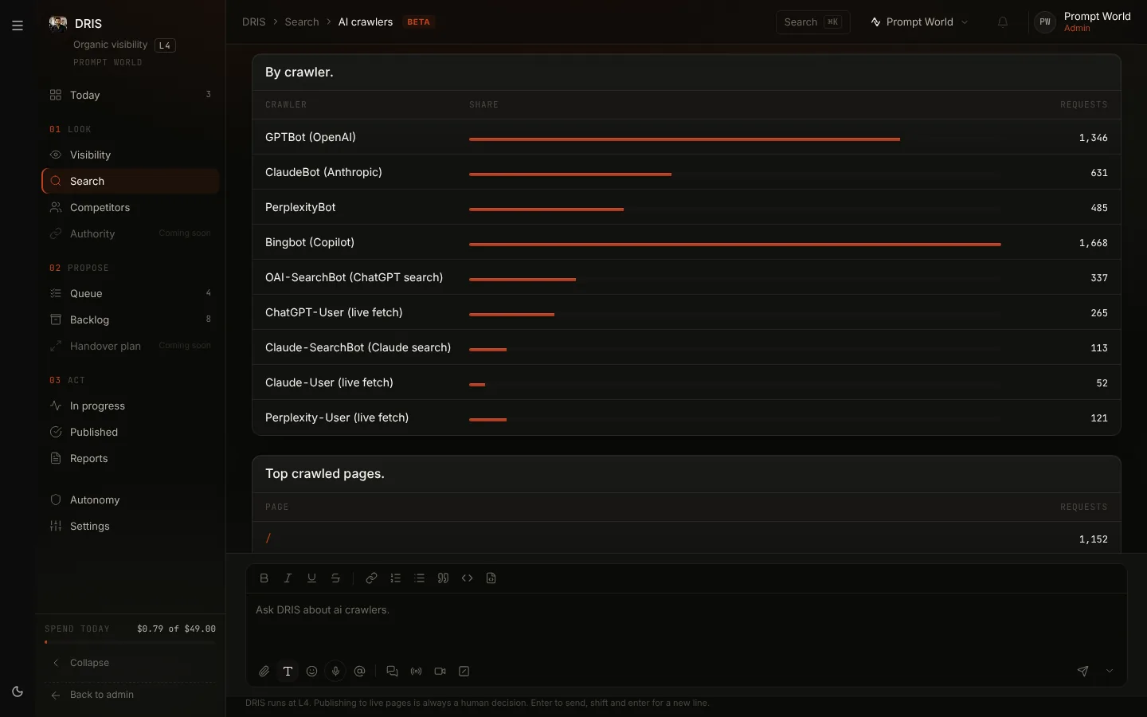The width and height of the screenshot is (1147, 717).
Task: Click the DRIS breadcrumb link
Action: pyautogui.click(x=254, y=22)
